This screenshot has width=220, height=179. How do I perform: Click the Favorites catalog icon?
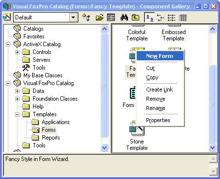(x=18, y=36)
